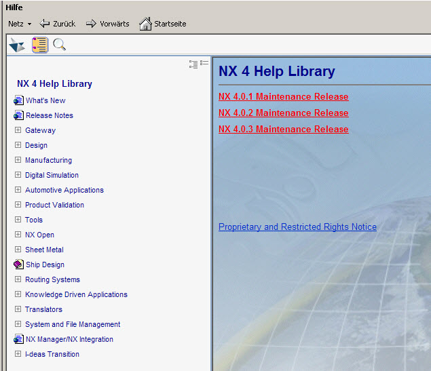
Task: Select Routing Systems entry
Action: coord(52,279)
